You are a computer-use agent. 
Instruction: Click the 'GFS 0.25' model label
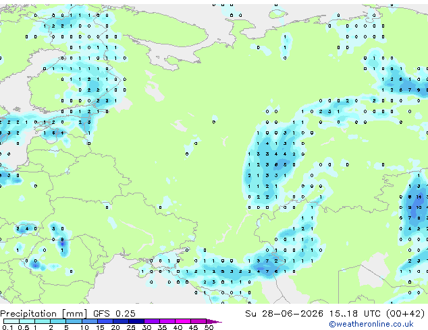tap(114, 314)
